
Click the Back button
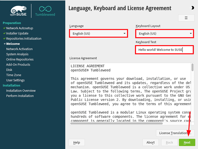(x=169, y=142)
